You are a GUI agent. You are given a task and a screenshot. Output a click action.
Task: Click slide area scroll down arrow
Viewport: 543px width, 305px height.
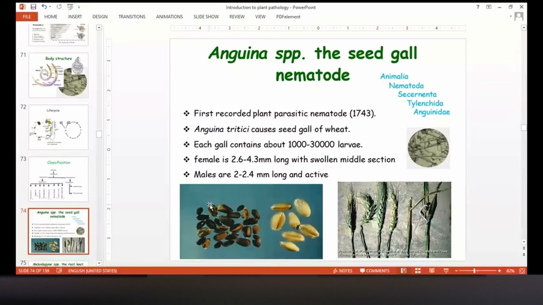523,242
